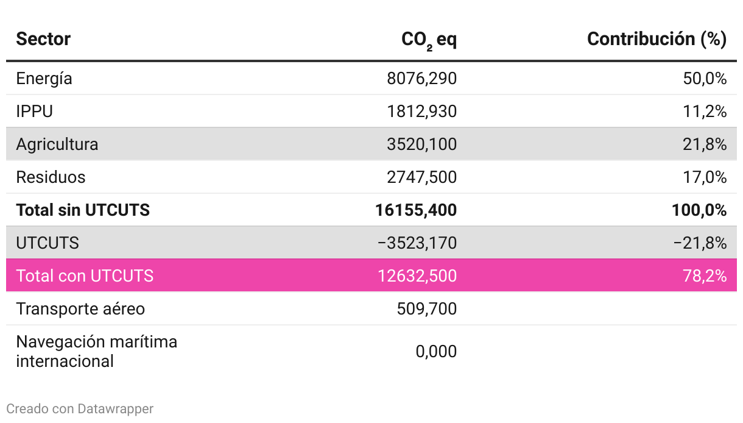This screenshot has width=743, height=423.
Task: Click the Sector column header
Action: point(43,39)
